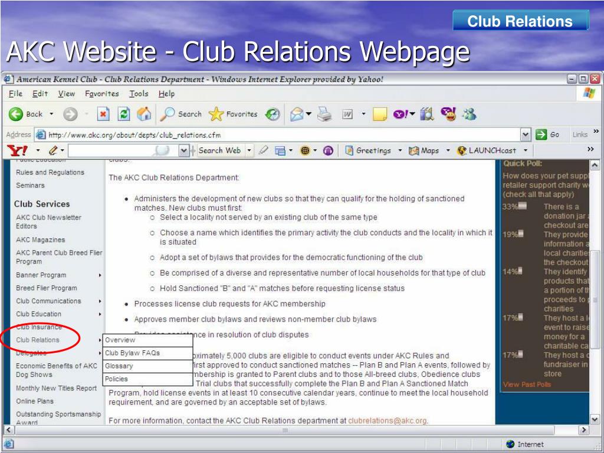
Task: Stop page loading with red X icon
Action: point(103,114)
